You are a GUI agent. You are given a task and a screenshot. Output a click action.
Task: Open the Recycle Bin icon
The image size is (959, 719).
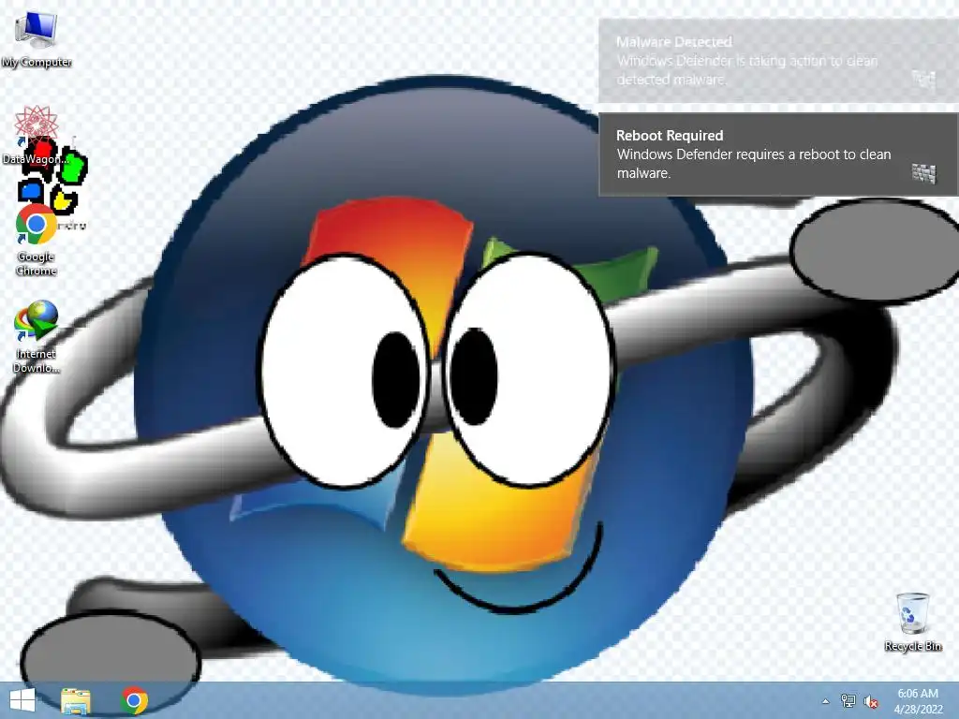(x=912, y=622)
